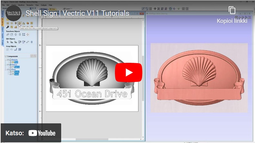Viewport: 255px width, 143px height.
Task: Select the Border component in tree
Action: coord(17,72)
